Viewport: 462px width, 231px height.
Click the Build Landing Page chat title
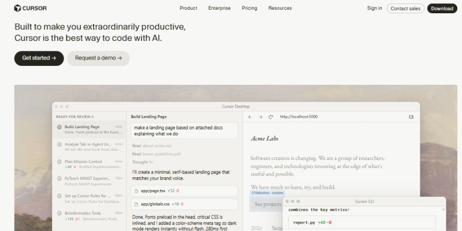[149, 117]
